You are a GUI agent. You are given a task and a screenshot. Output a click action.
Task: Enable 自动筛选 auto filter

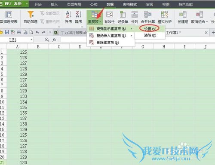pos(31,17)
